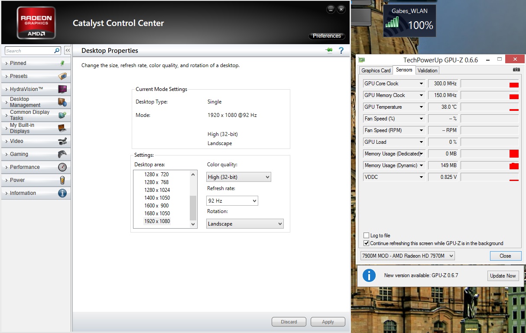Select the 1280 x 720 resolution
The width and height of the screenshot is (526, 333).
pos(157,175)
